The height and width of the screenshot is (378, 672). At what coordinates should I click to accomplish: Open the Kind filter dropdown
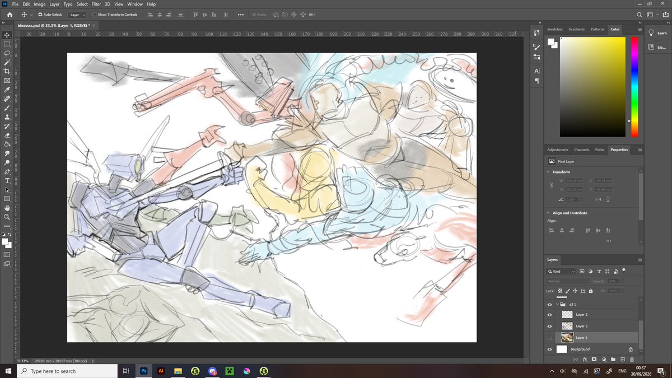pos(562,272)
